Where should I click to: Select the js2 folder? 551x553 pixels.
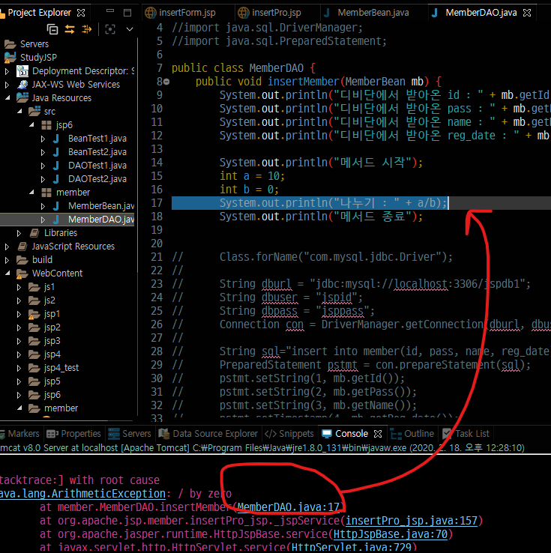(42, 300)
